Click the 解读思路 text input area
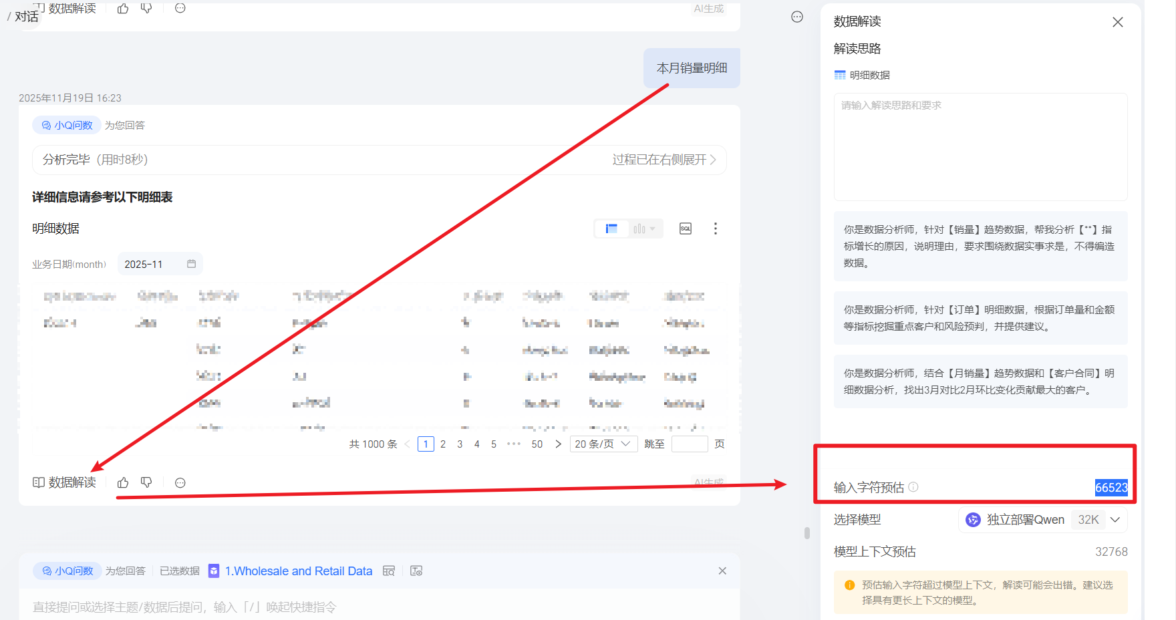The width and height of the screenshot is (1176, 620). tap(980, 147)
